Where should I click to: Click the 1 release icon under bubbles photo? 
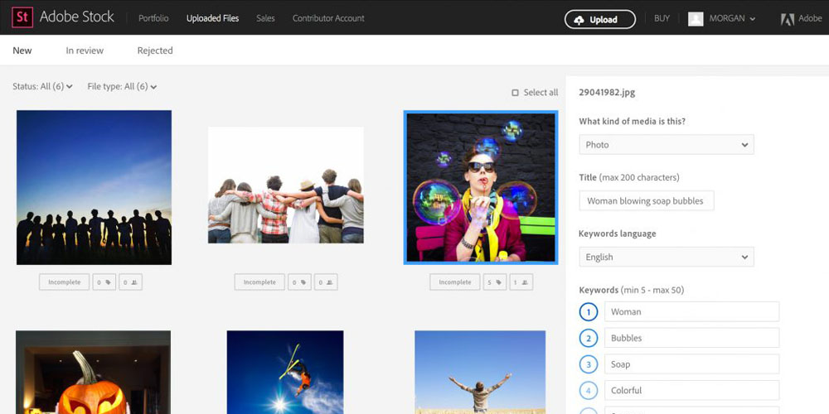tap(521, 282)
